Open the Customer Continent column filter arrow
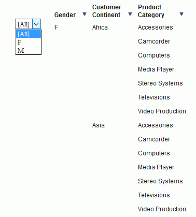 pos(130,15)
